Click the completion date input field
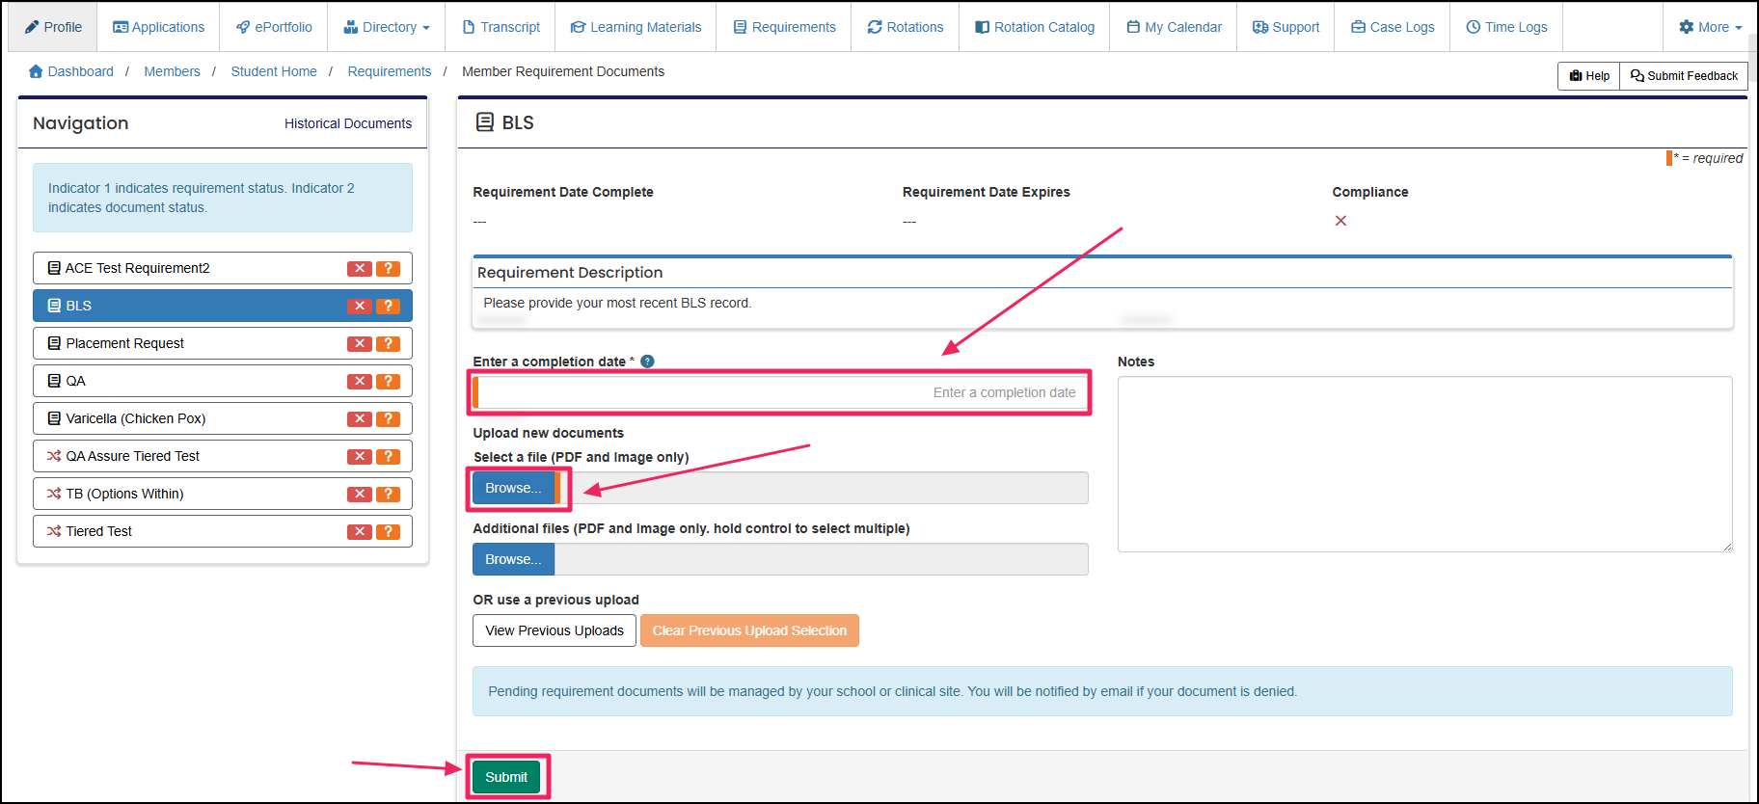This screenshot has height=804, width=1759. [780, 392]
